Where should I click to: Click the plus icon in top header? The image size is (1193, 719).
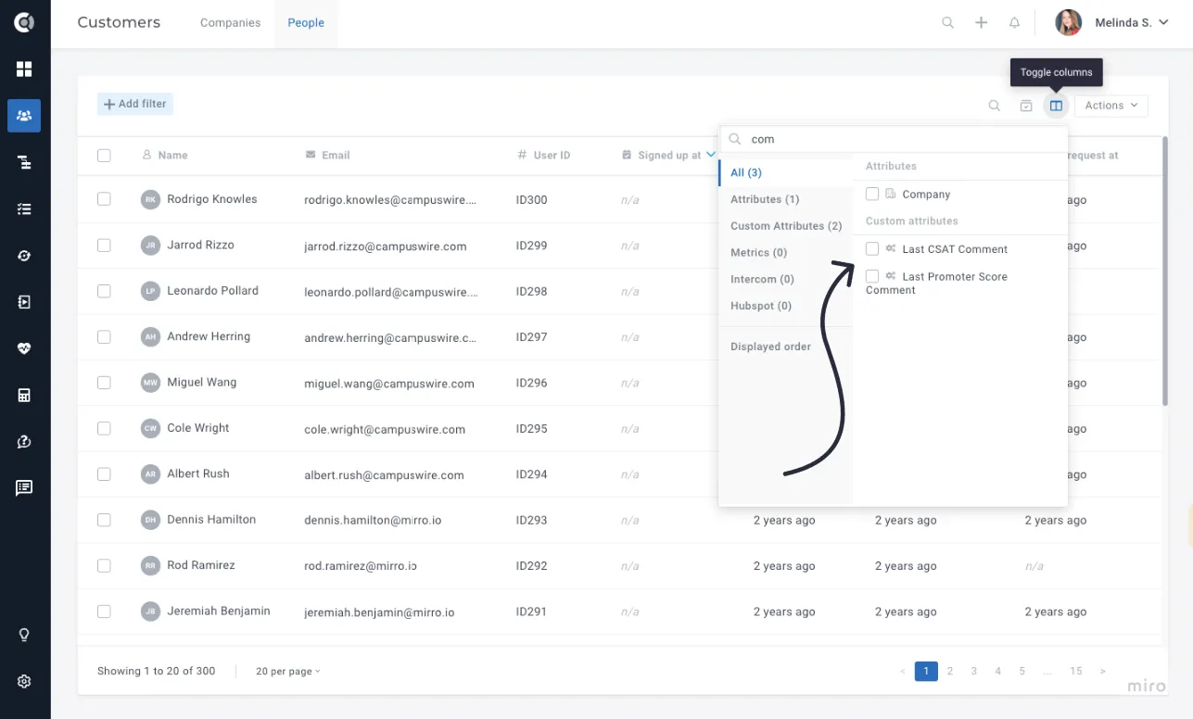coord(981,23)
